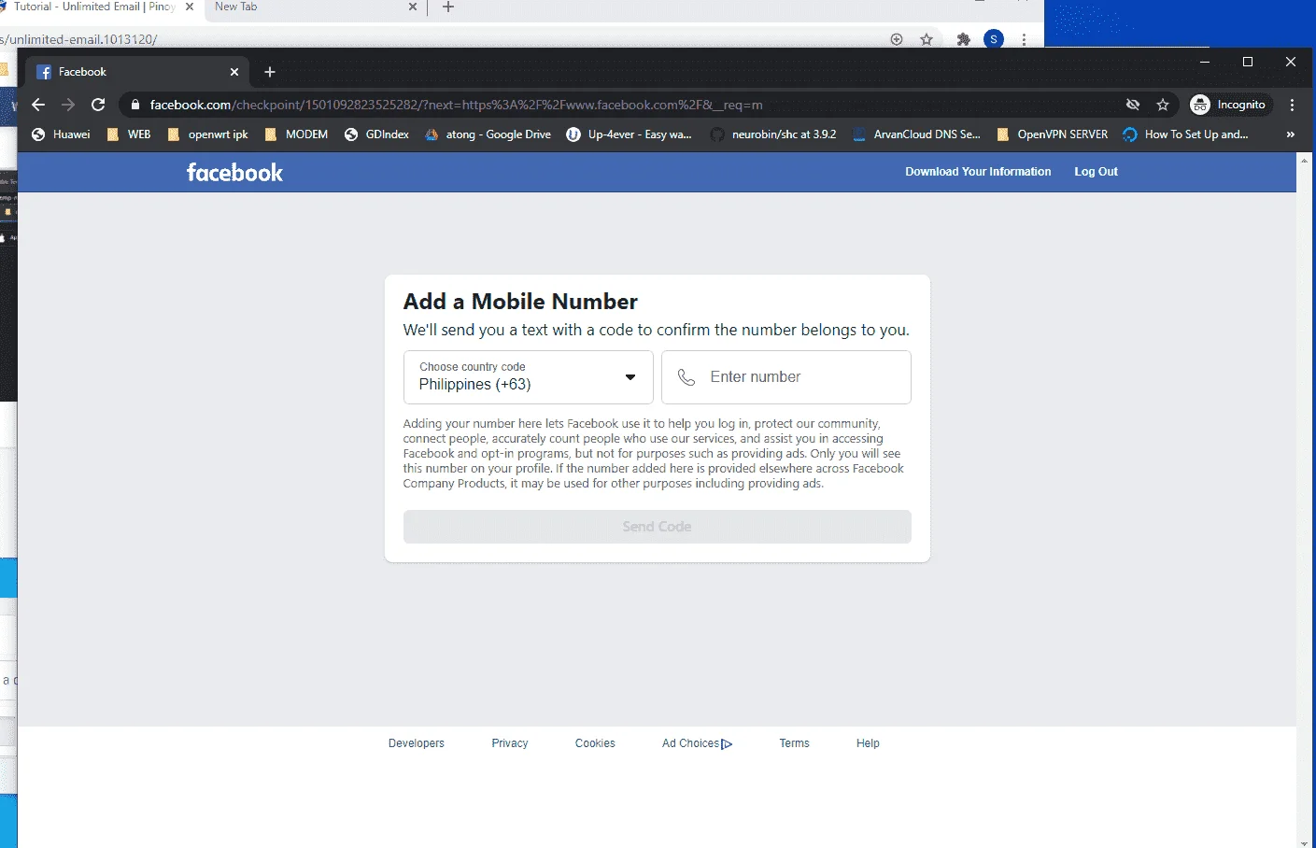Open ArvanCloud DNS bookmark

point(916,134)
